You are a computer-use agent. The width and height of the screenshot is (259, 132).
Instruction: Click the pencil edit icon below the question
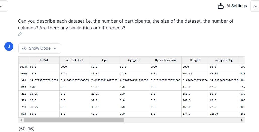[x=20, y=34]
